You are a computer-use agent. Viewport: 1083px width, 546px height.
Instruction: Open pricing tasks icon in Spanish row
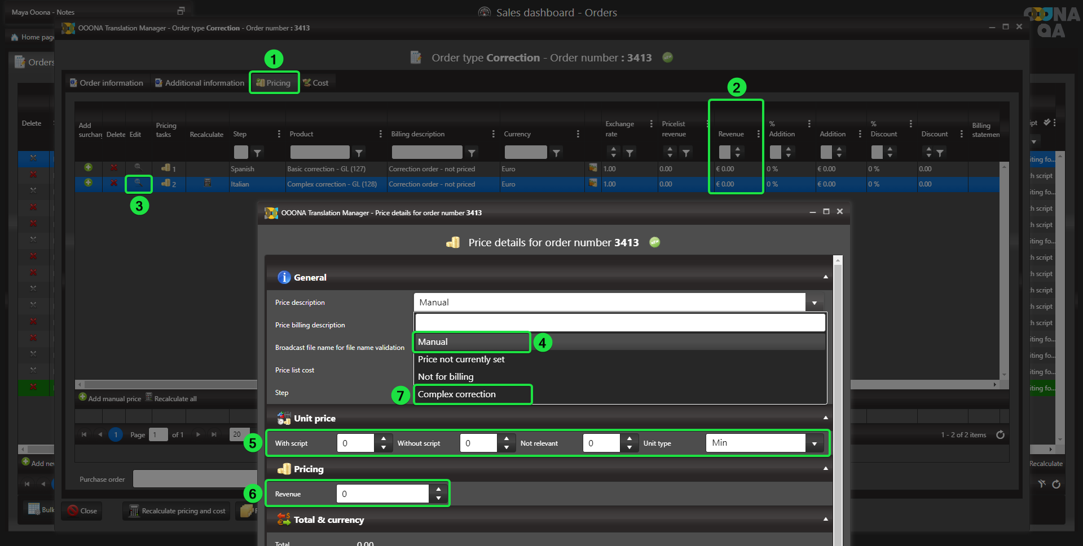pyautogui.click(x=166, y=168)
